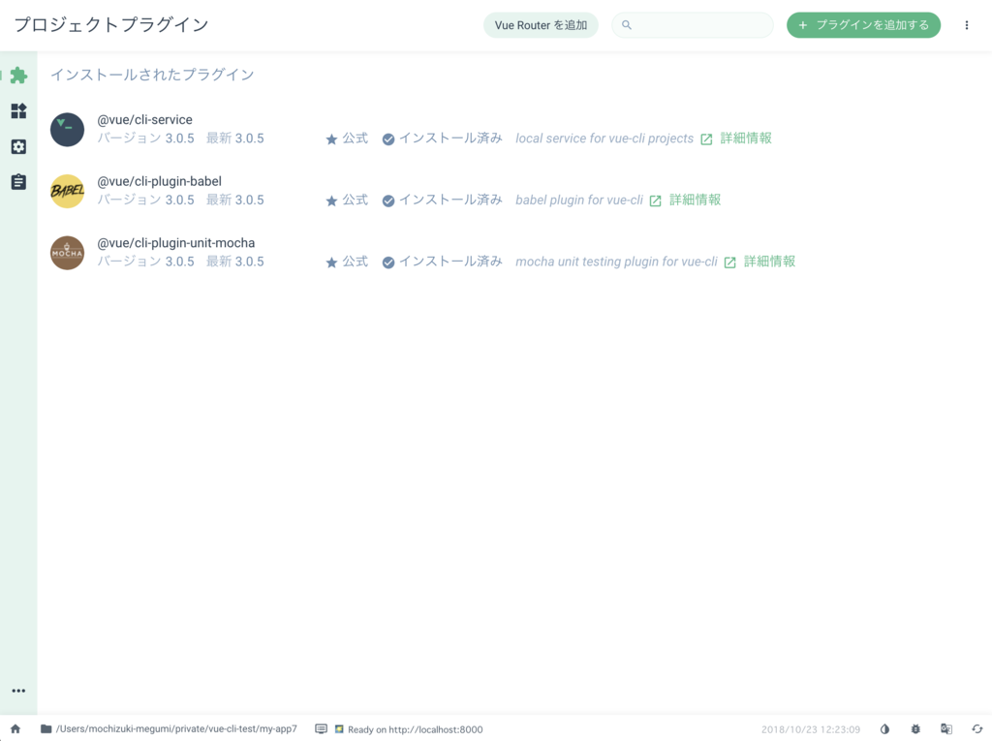992x741 pixels.
Task: Click the Babel plugin logo
Action: (67, 191)
